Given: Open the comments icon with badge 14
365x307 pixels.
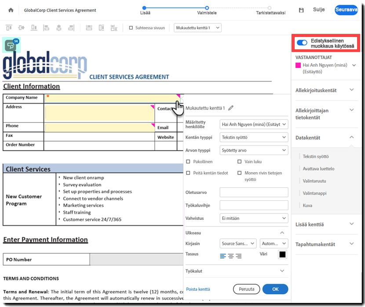Looking at the screenshot, I should click(11, 45).
